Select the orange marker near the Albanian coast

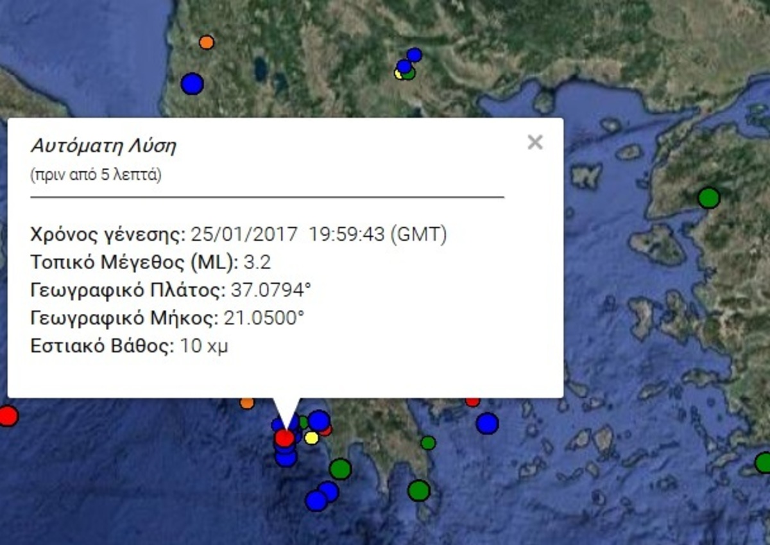[206, 42]
